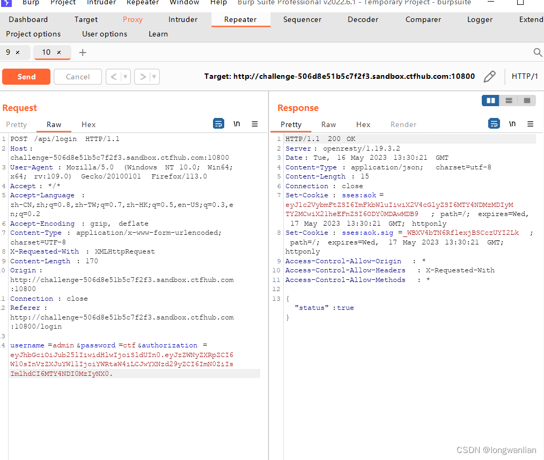Send the request to the target
Viewport: 544px width, 460px height.
[x=26, y=76]
